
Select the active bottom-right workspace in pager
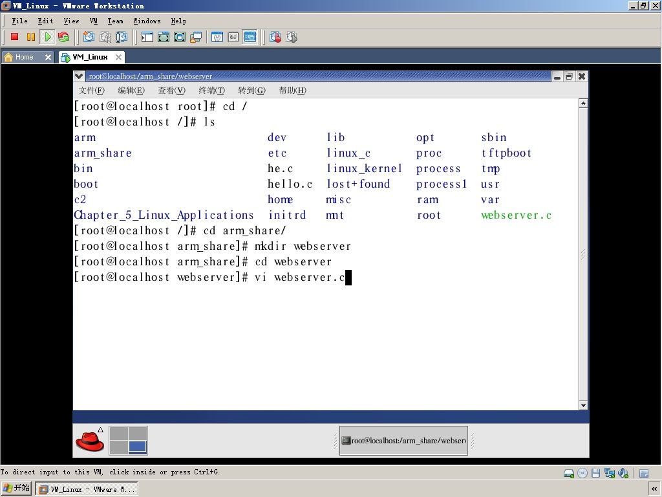(138, 447)
